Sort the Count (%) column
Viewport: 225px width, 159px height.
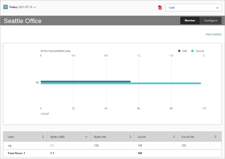tap(215, 137)
